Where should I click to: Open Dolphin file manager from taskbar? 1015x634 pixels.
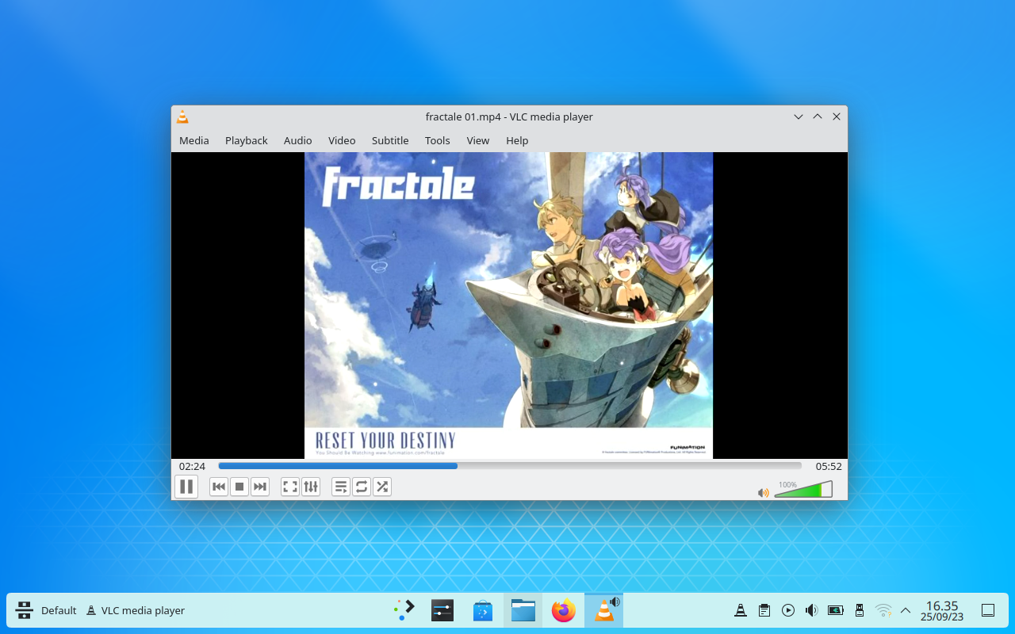[x=523, y=610]
